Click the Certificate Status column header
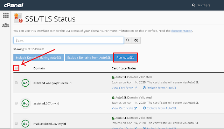Viewport: 224px width, 129px height. click(x=124, y=68)
